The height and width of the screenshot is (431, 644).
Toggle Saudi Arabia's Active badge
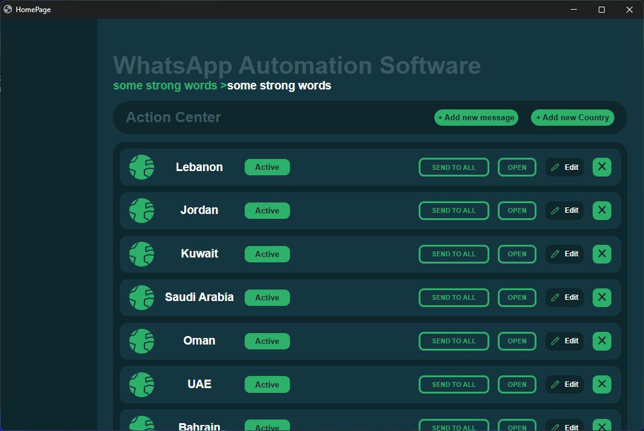[268, 298]
